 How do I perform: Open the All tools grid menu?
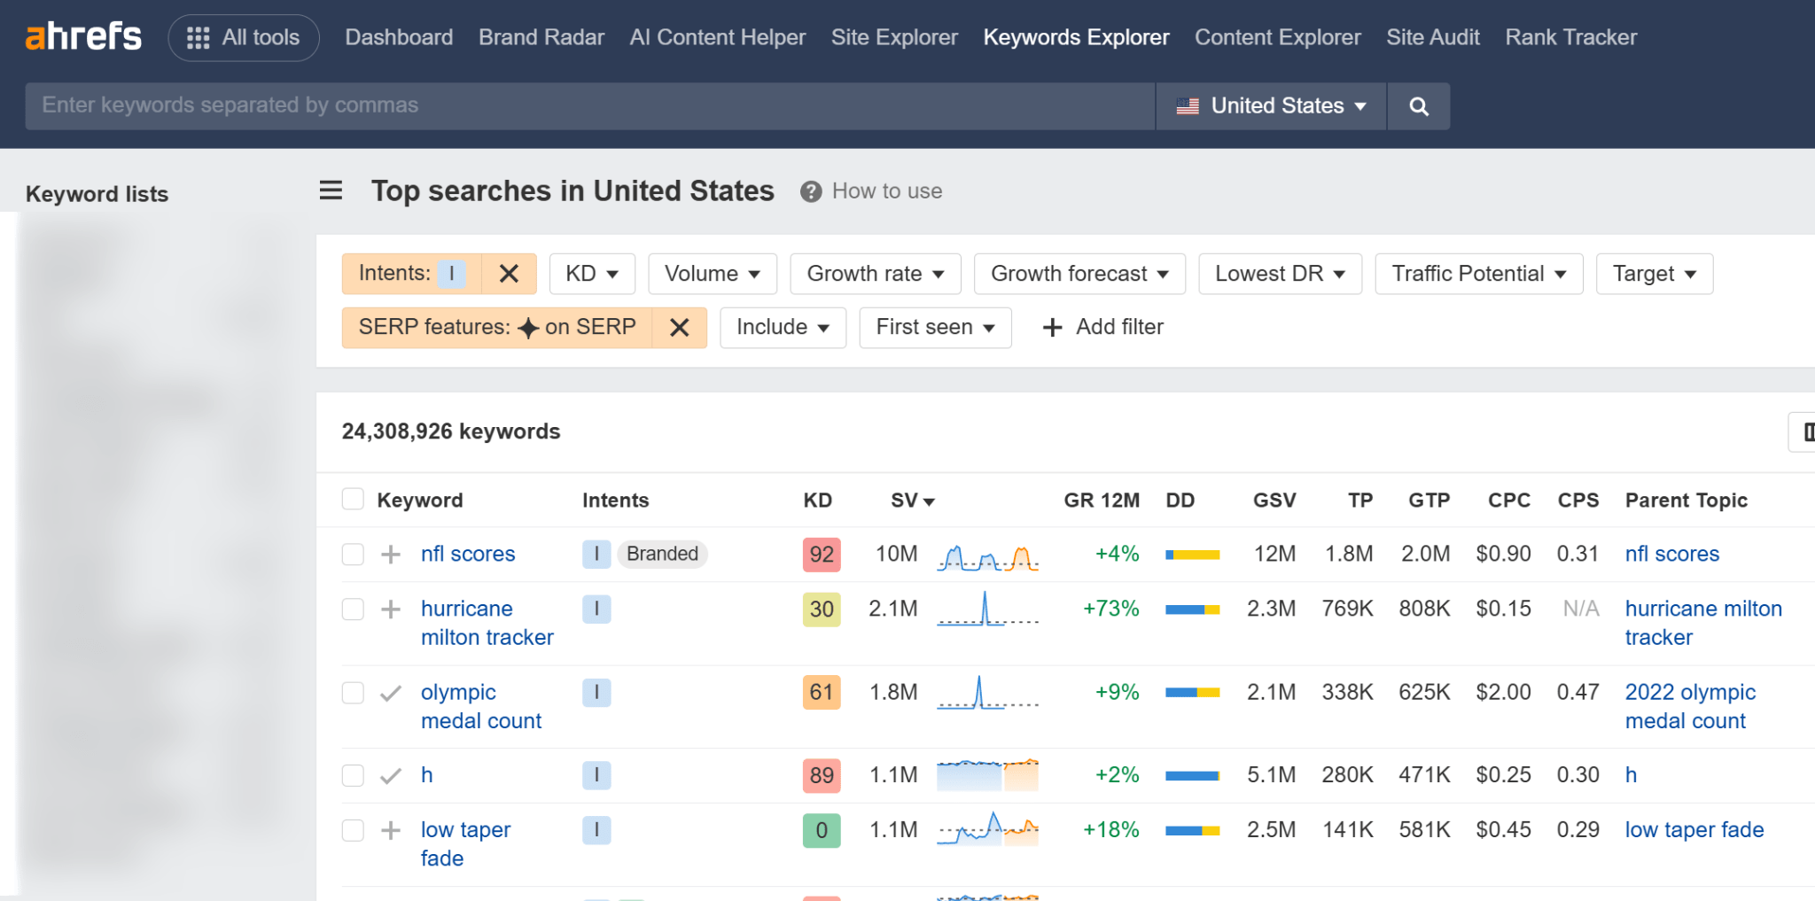244,37
